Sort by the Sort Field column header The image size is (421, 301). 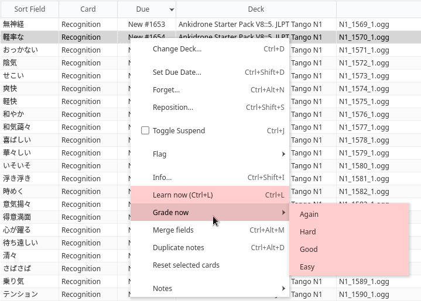coord(29,9)
